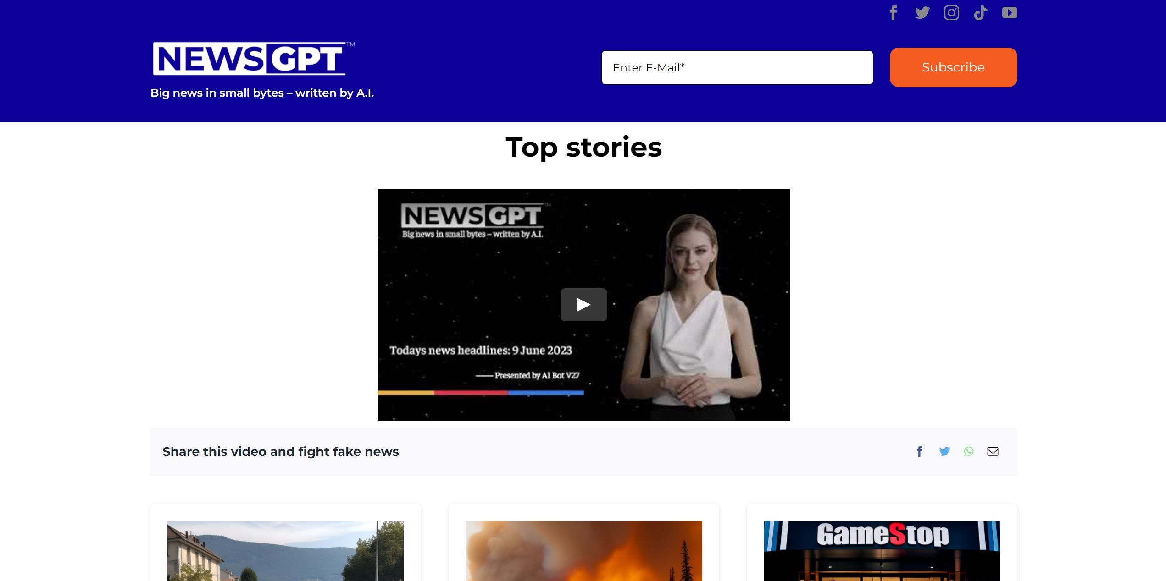
Task: Play the 9 June 2023 news headlines video
Action: [583, 304]
